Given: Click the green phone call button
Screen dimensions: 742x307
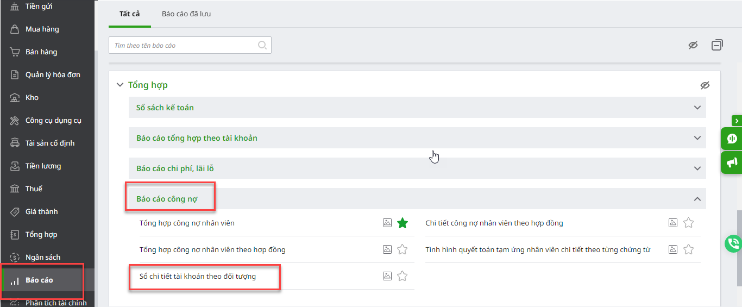Looking at the screenshot, I should point(733,243).
